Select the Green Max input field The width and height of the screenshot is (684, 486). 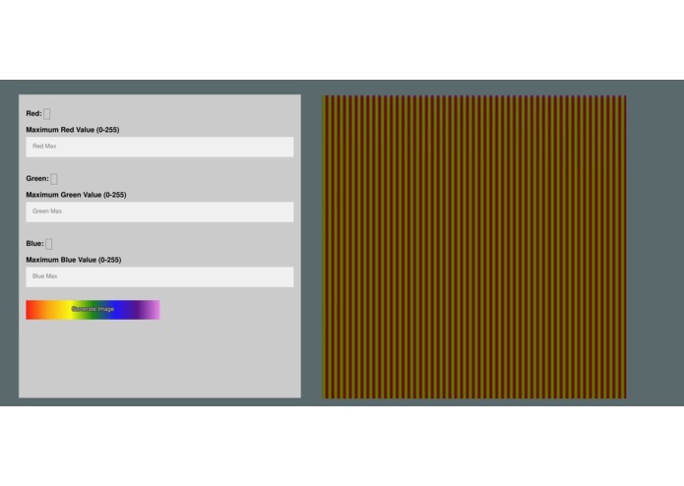point(159,212)
